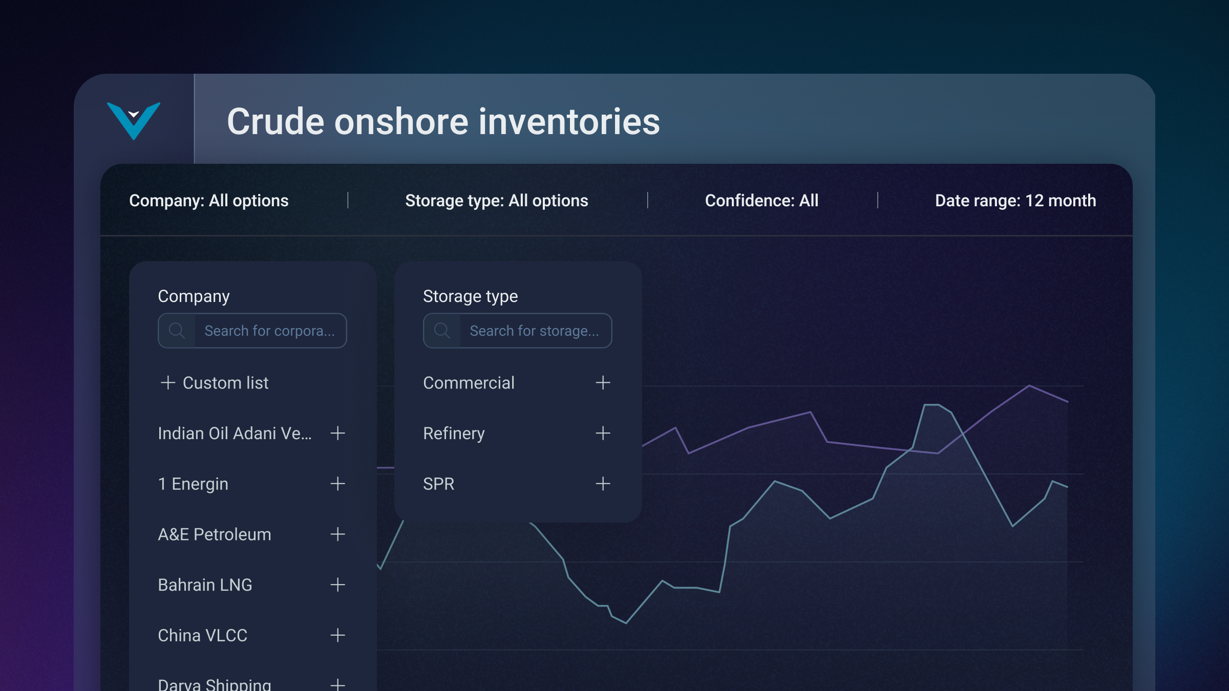Click the company search magnifier icon
Screen dimensions: 1229x691
(177, 331)
